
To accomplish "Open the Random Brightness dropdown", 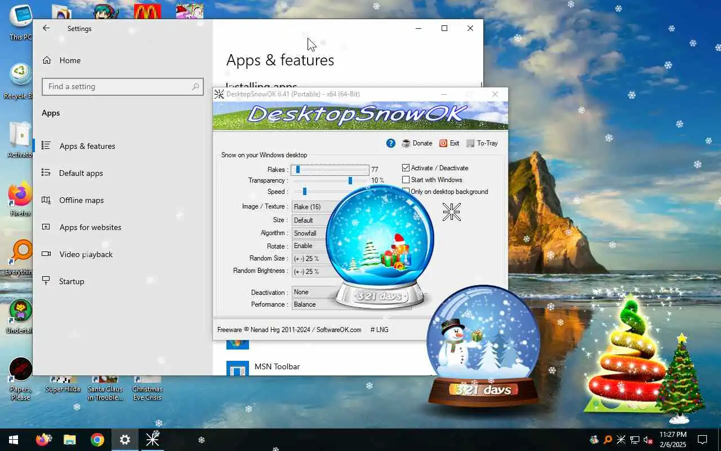I will [311, 272].
